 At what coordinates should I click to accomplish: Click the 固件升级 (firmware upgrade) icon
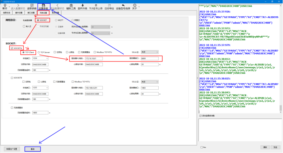[x=83, y=7]
